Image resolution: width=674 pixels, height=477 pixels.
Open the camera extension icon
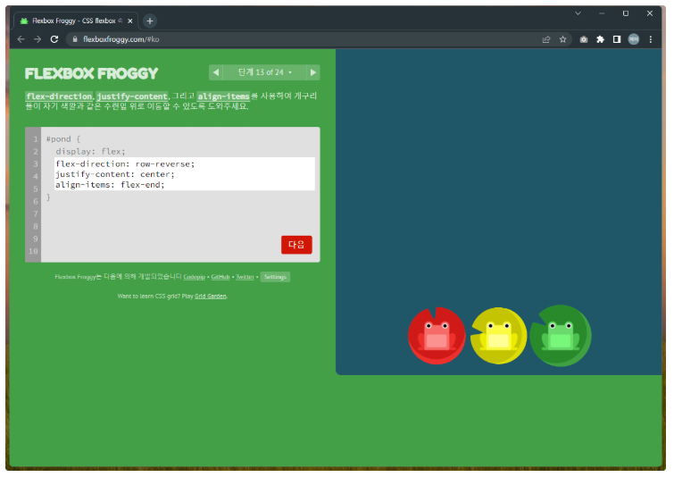tap(583, 39)
